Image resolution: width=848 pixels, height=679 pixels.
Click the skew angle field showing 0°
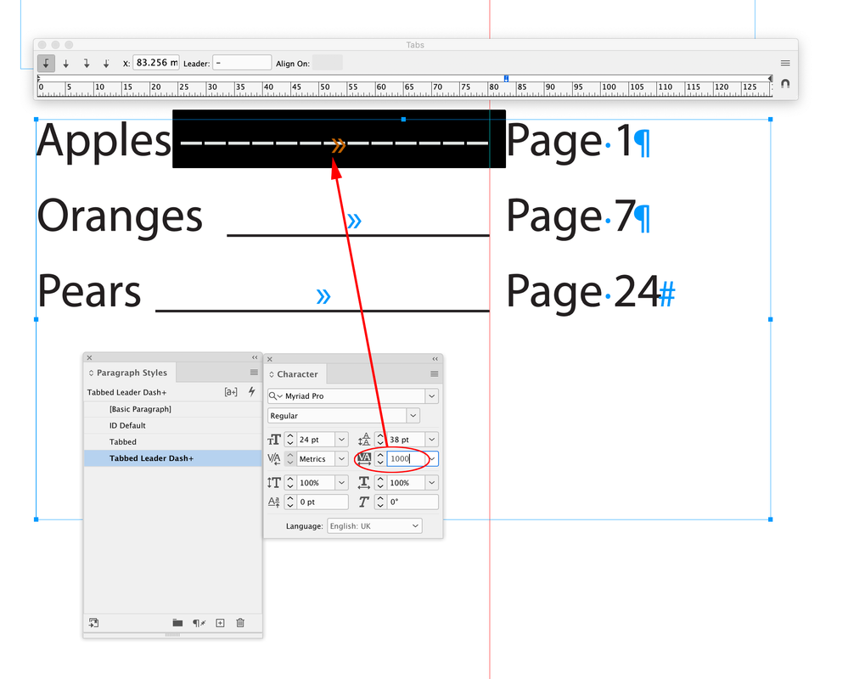tap(413, 502)
